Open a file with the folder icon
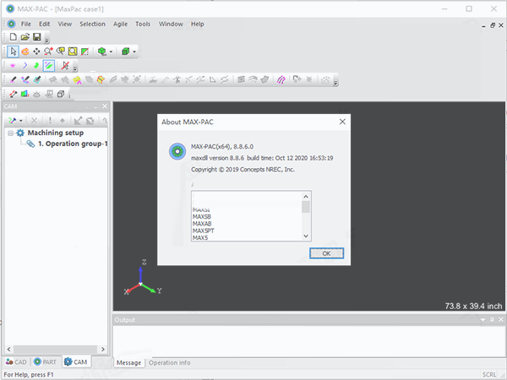The image size is (507, 380). (x=25, y=37)
